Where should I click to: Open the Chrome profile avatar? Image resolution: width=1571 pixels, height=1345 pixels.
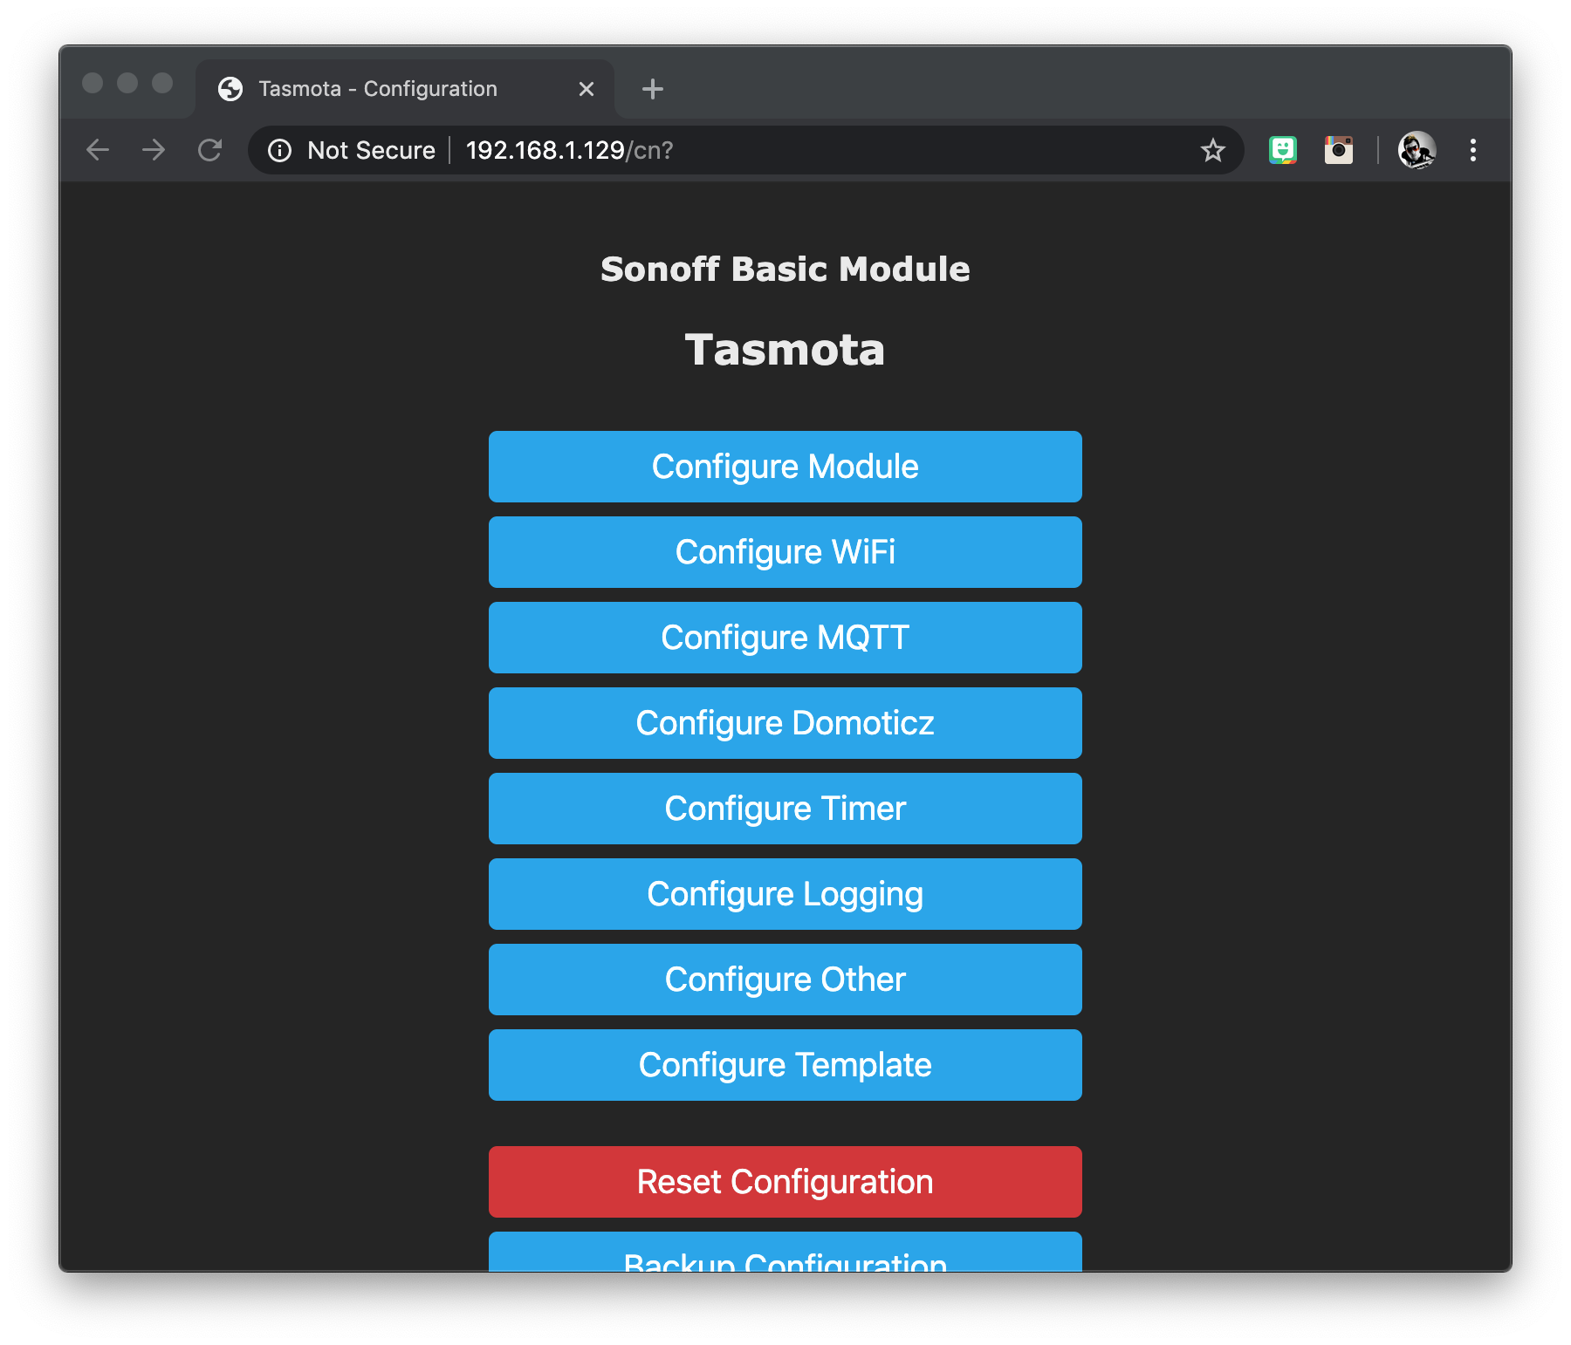1417,150
